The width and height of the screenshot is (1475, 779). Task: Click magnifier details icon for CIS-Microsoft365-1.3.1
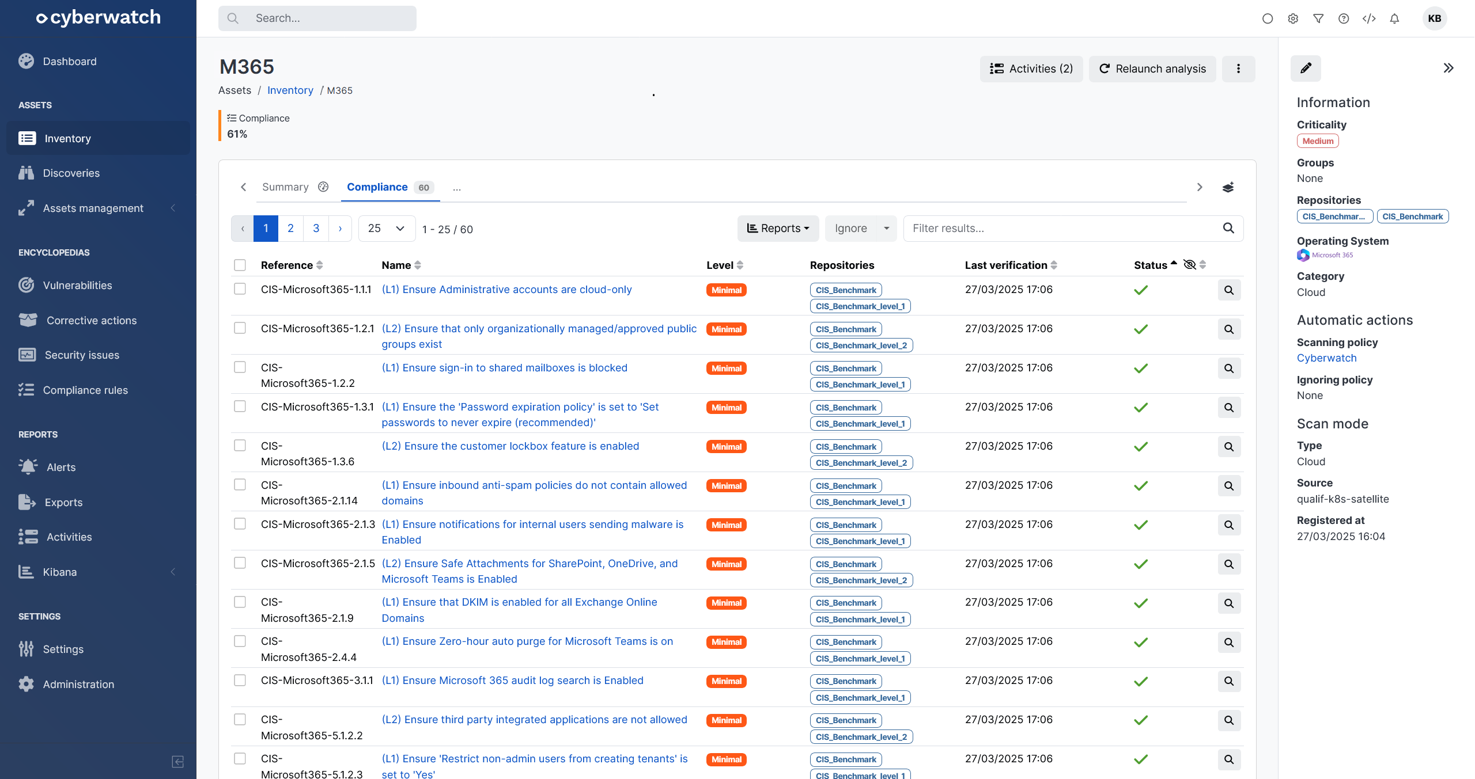[1229, 407]
